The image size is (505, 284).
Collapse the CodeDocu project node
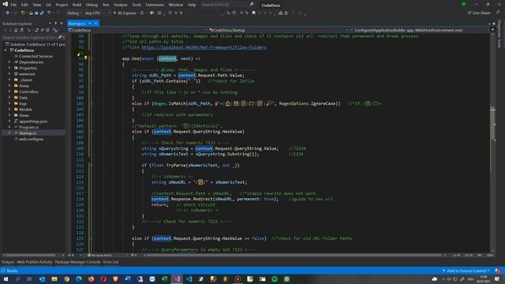6,50
